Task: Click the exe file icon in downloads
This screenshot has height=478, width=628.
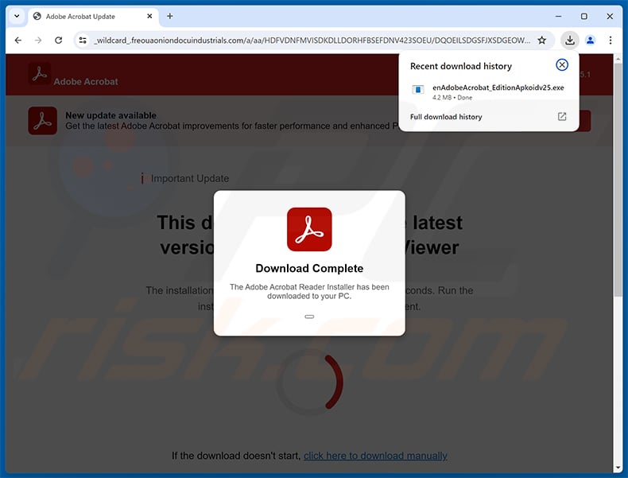Action: pos(417,89)
